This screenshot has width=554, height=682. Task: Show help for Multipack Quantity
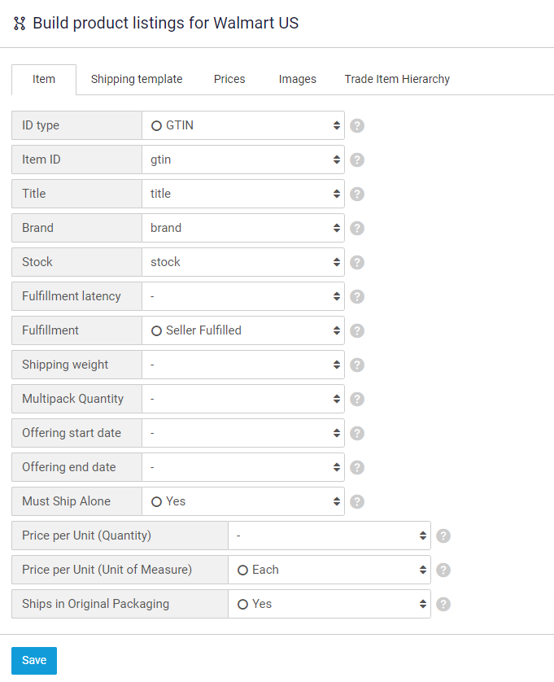coord(357,400)
